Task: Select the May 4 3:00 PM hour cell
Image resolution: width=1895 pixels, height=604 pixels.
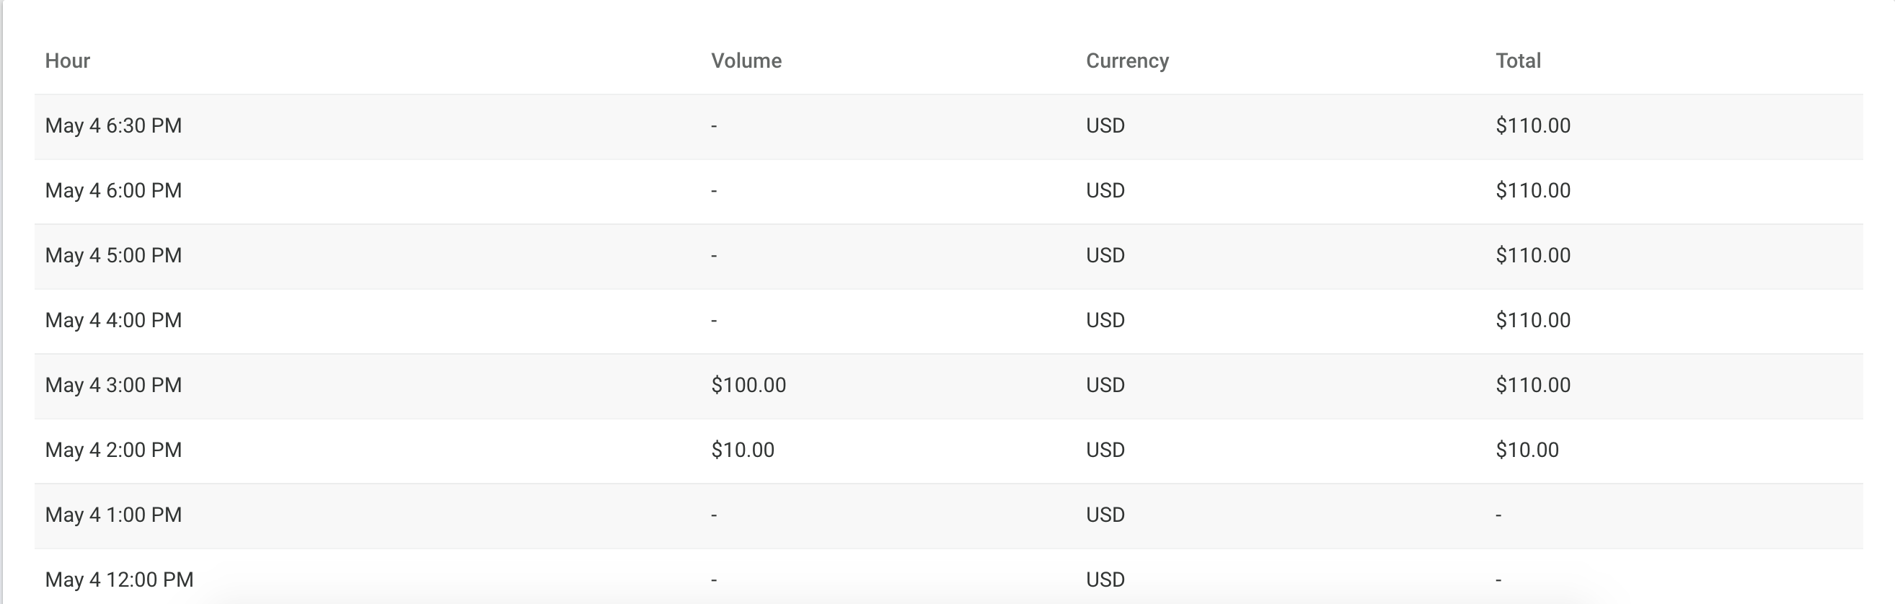Action: coord(113,385)
